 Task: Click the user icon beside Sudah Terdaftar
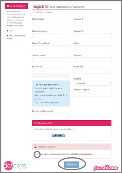tap(8, 6)
